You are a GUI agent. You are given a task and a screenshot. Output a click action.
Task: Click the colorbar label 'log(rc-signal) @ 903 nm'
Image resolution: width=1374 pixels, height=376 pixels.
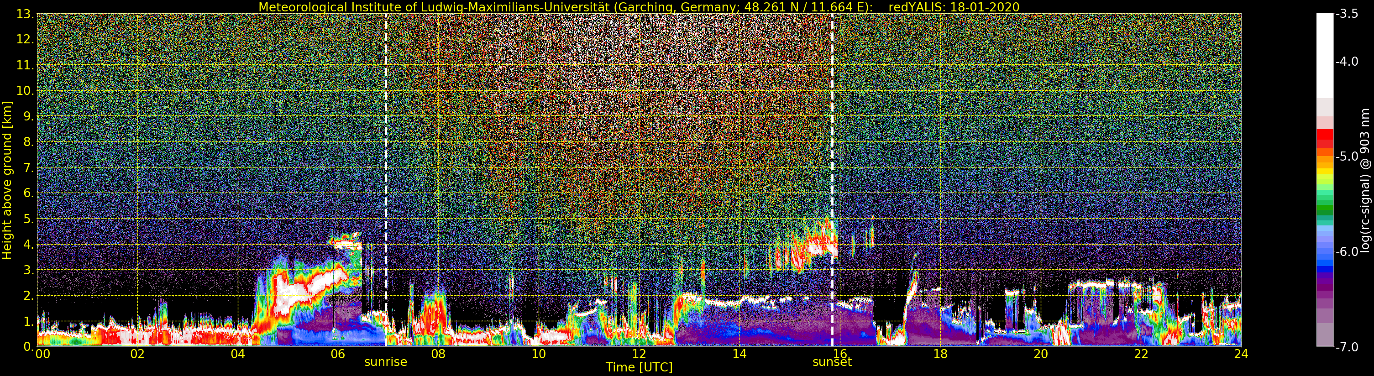pyautogui.click(x=1364, y=180)
